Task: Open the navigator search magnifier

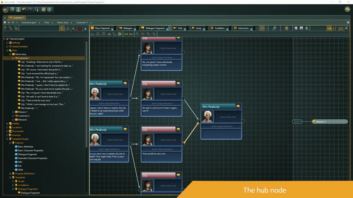Action: click(74, 29)
